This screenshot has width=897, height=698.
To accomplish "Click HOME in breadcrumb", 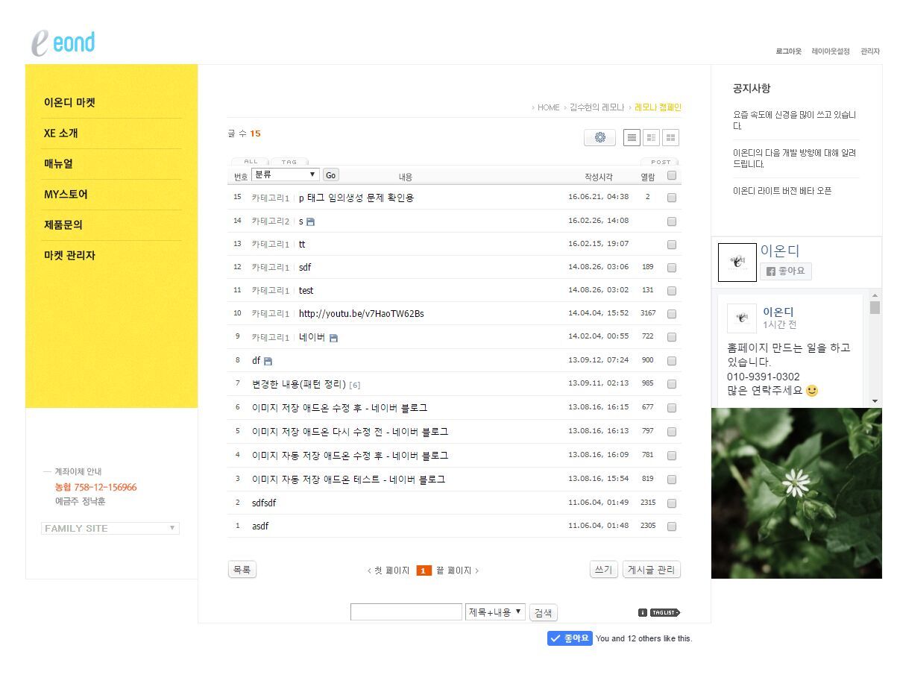I will point(548,107).
